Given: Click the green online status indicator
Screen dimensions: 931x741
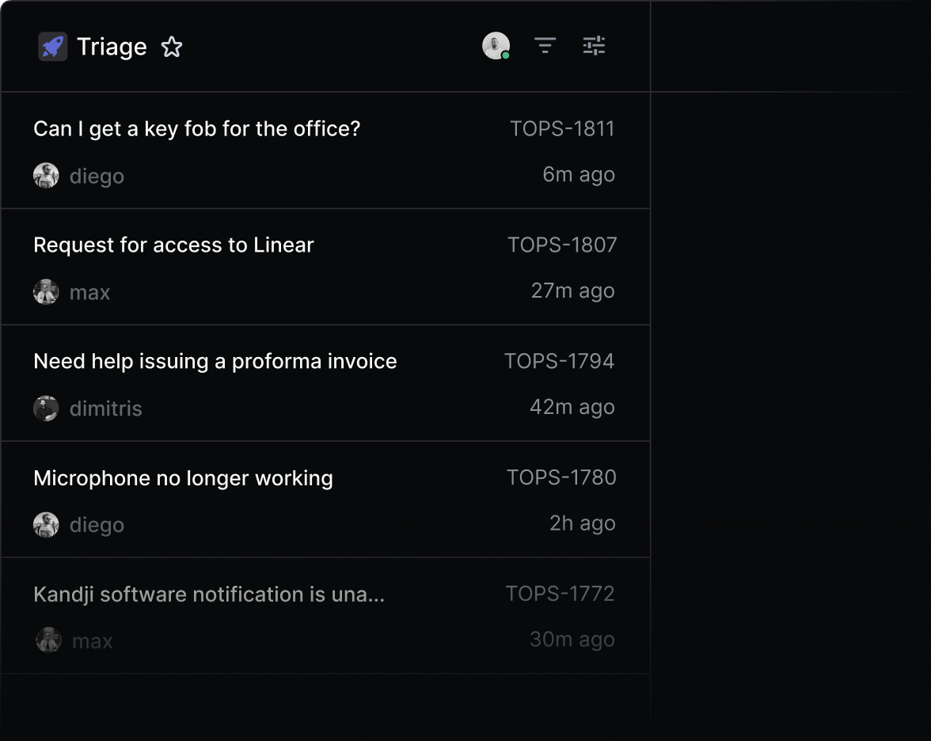Looking at the screenshot, I should [x=507, y=56].
